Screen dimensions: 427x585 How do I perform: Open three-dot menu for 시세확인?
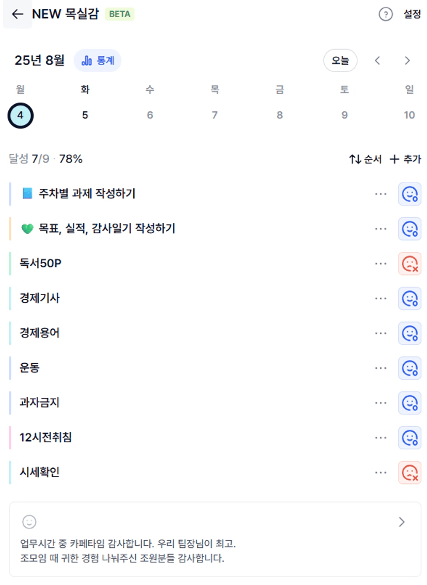tap(381, 473)
